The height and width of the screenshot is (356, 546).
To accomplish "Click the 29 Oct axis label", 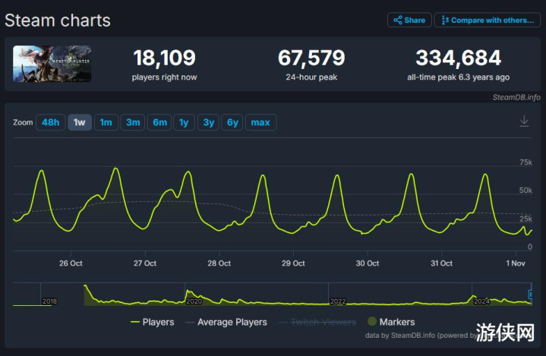I will [293, 263].
